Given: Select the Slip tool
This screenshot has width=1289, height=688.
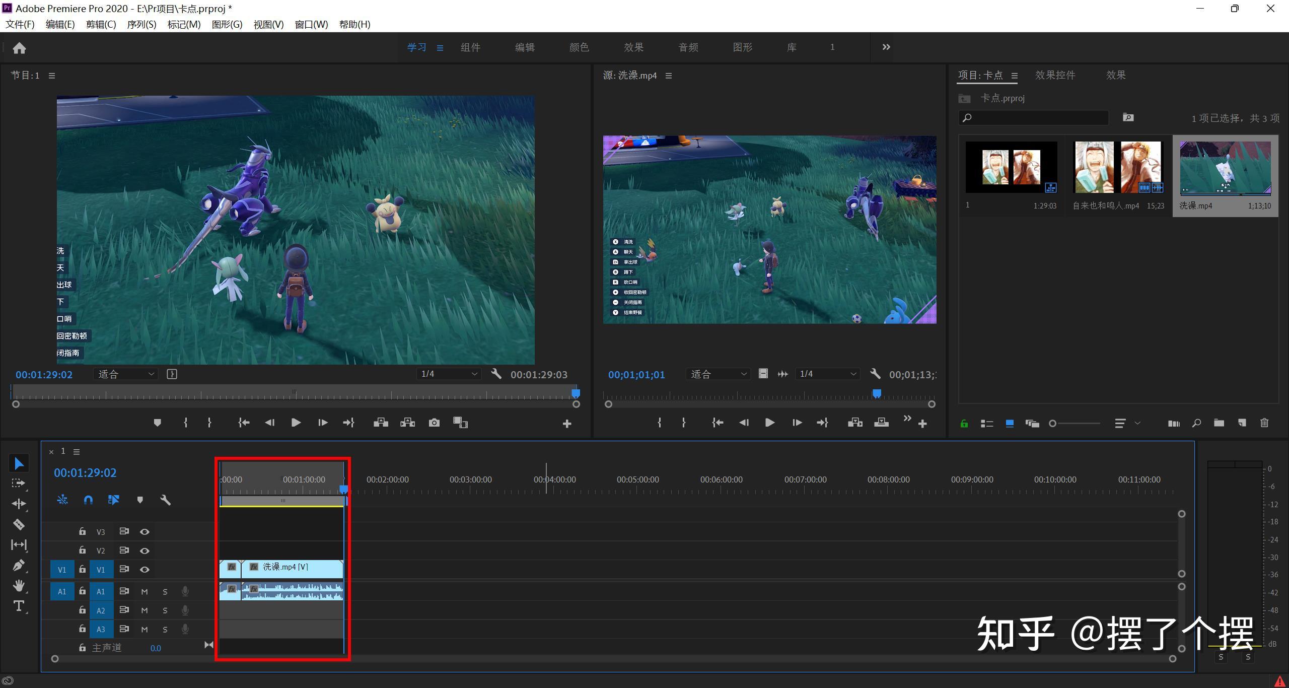Looking at the screenshot, I should pos(19,544).
